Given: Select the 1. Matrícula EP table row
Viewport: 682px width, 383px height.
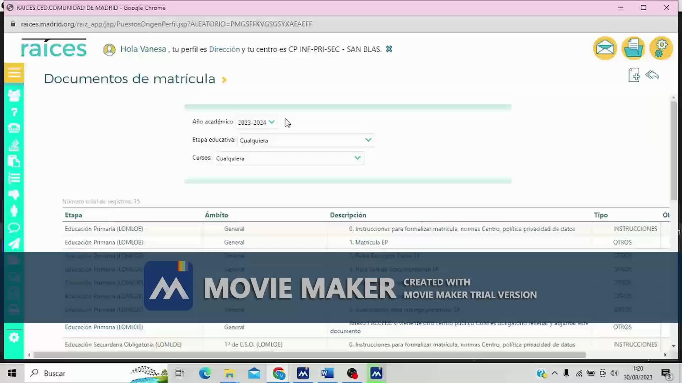Looking at the screenshot, I should [x=371, y=242].
